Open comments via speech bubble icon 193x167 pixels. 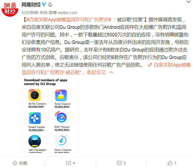119,163
